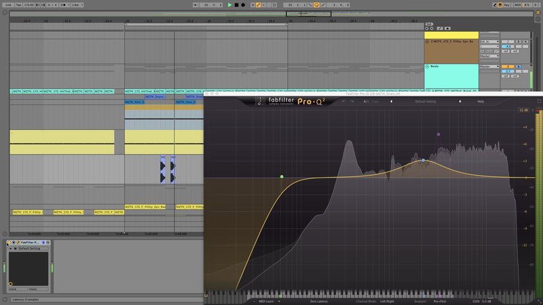Toggle the lock envelopes icon
This screenshot has width=543, height=305.
click(x=447, y=28)
